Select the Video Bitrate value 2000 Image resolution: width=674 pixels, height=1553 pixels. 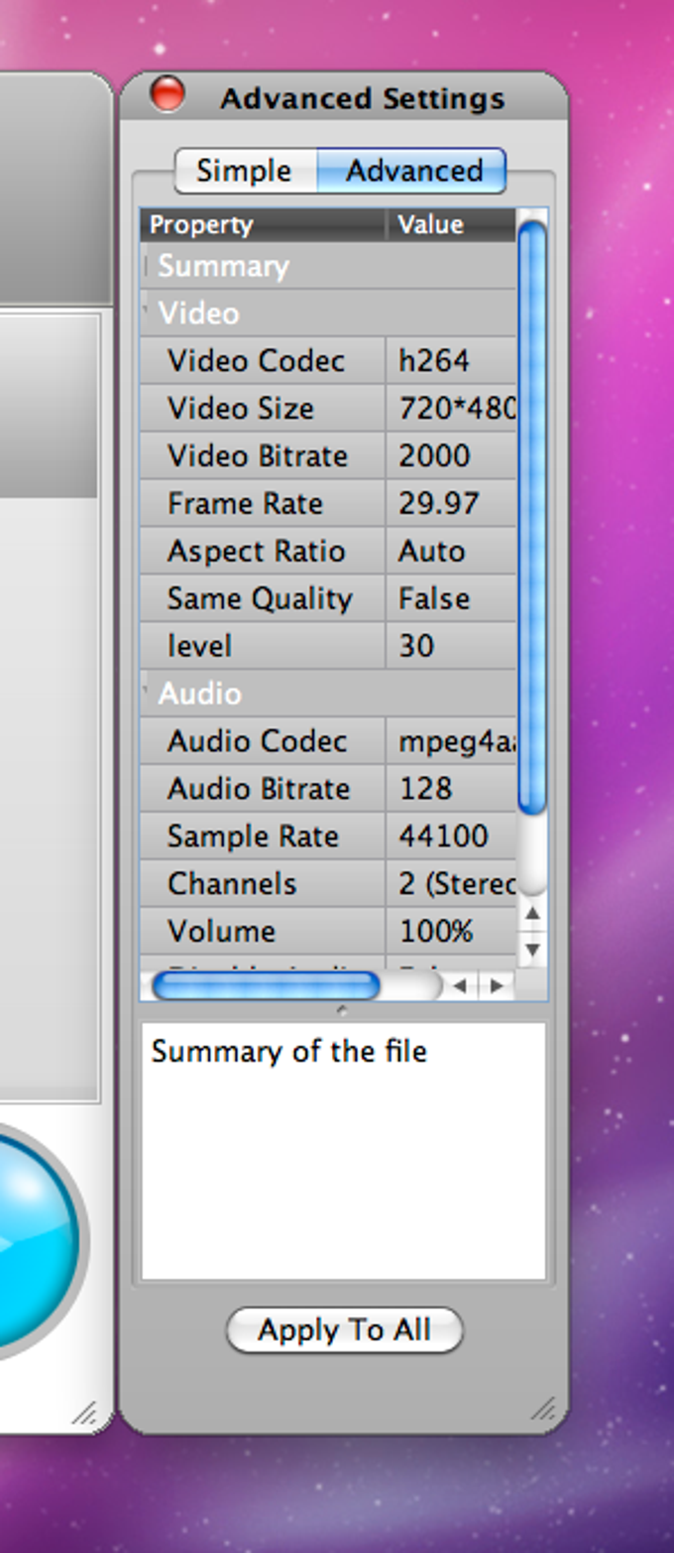(x=434, y=455)
